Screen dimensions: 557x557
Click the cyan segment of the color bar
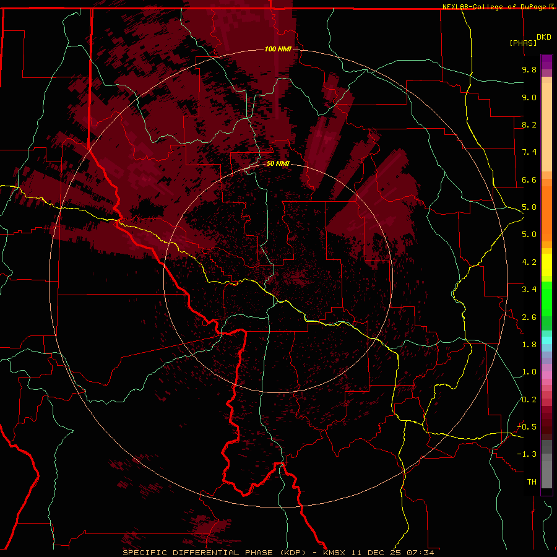click(546, 340)
